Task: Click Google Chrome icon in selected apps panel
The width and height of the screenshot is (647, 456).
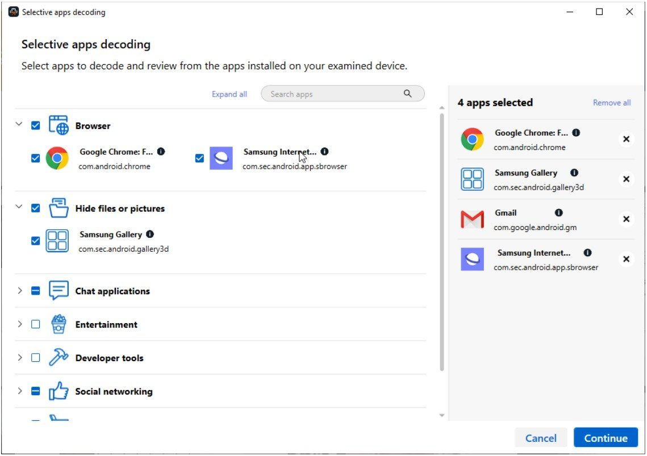Action: (473, 139)
